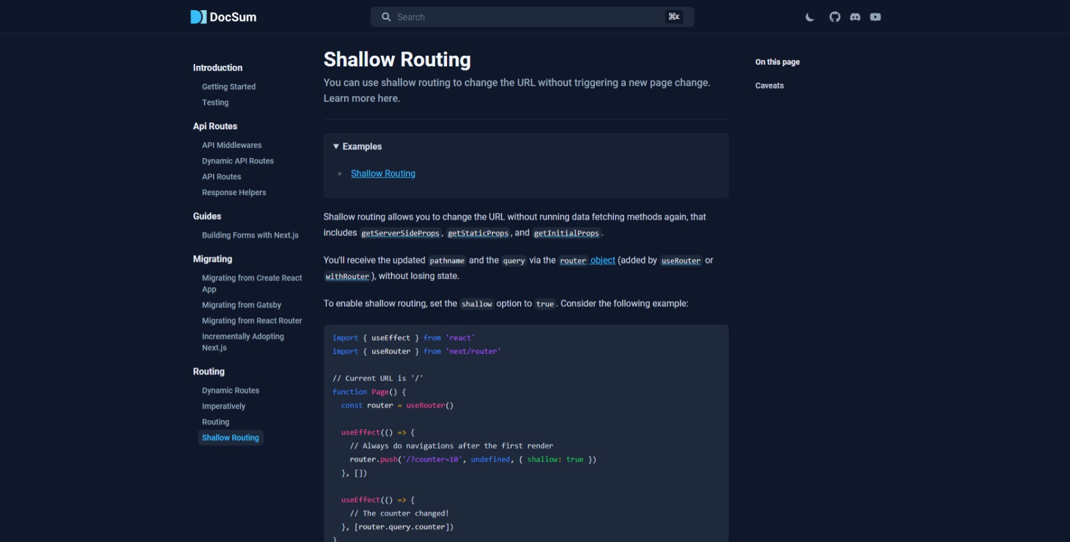Image resolution: width=1070 pixels, height=542 pixels.
Task: Click the DocSum logo icon
Action: [x=198, y=17]
